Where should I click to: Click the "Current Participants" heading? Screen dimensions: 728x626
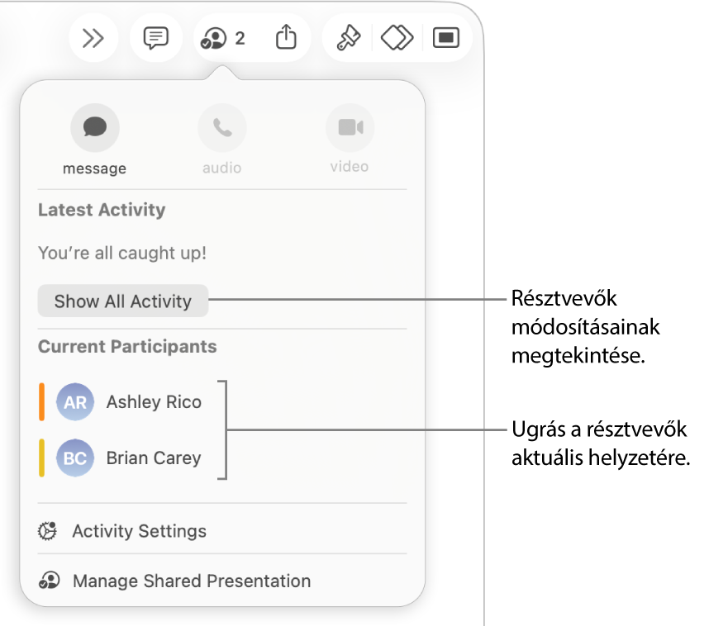tap(128, 347)
